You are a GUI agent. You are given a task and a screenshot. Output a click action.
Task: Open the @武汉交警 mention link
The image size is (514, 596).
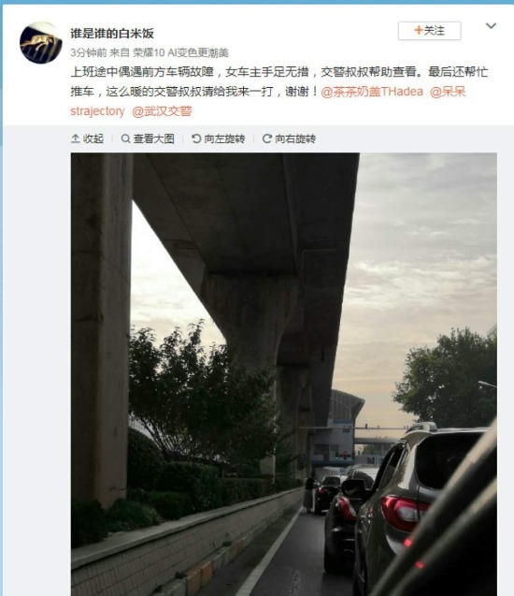coord(162,111)
